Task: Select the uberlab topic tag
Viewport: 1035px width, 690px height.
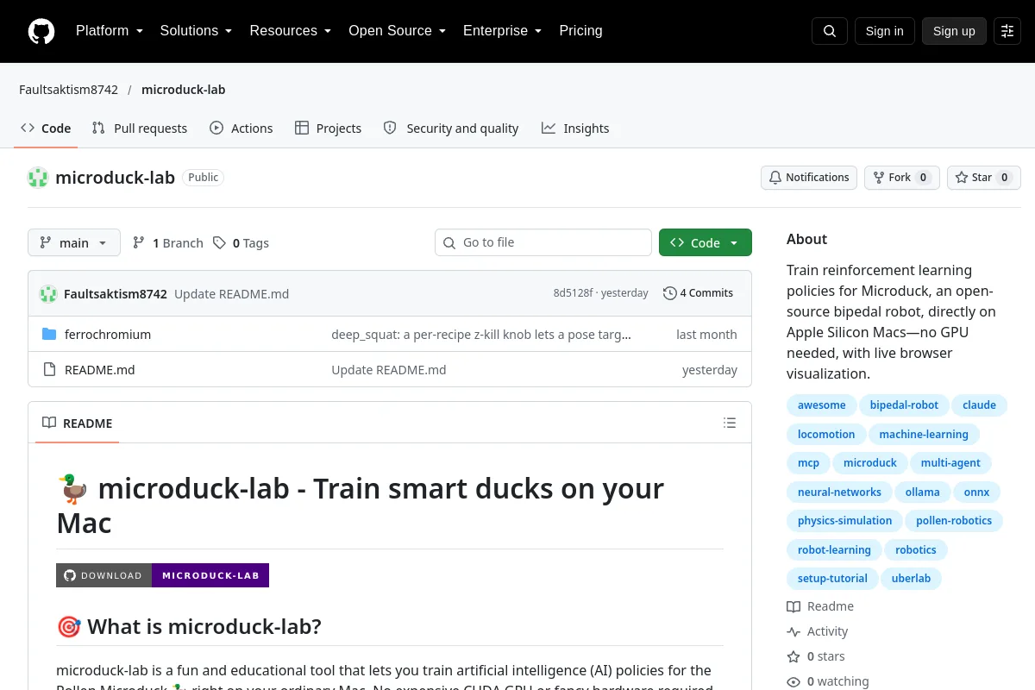Action: tap(911, 579)
